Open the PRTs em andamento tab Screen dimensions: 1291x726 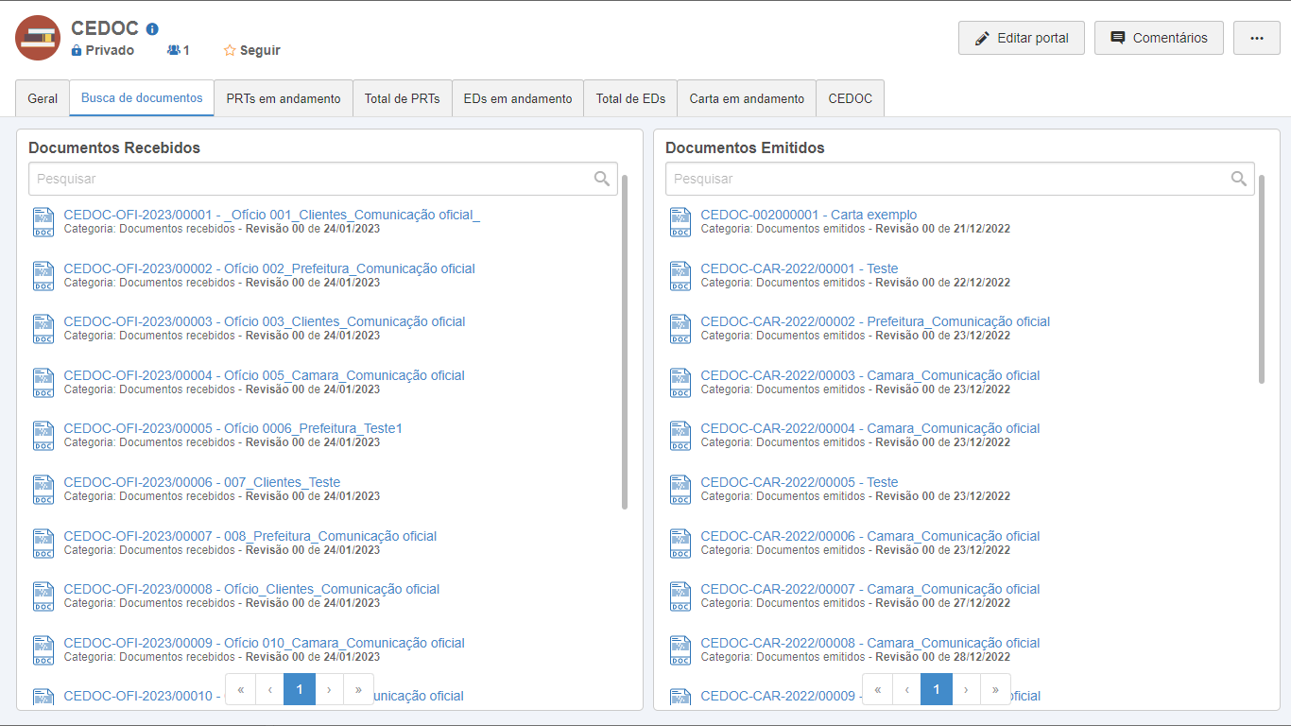coord(284,98)
